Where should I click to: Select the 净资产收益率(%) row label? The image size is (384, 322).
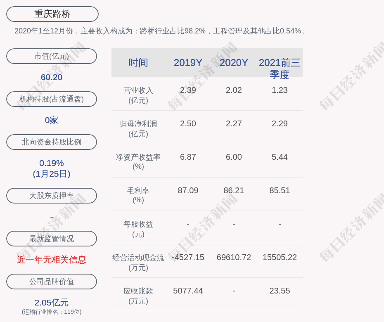[x=138, y=162]
